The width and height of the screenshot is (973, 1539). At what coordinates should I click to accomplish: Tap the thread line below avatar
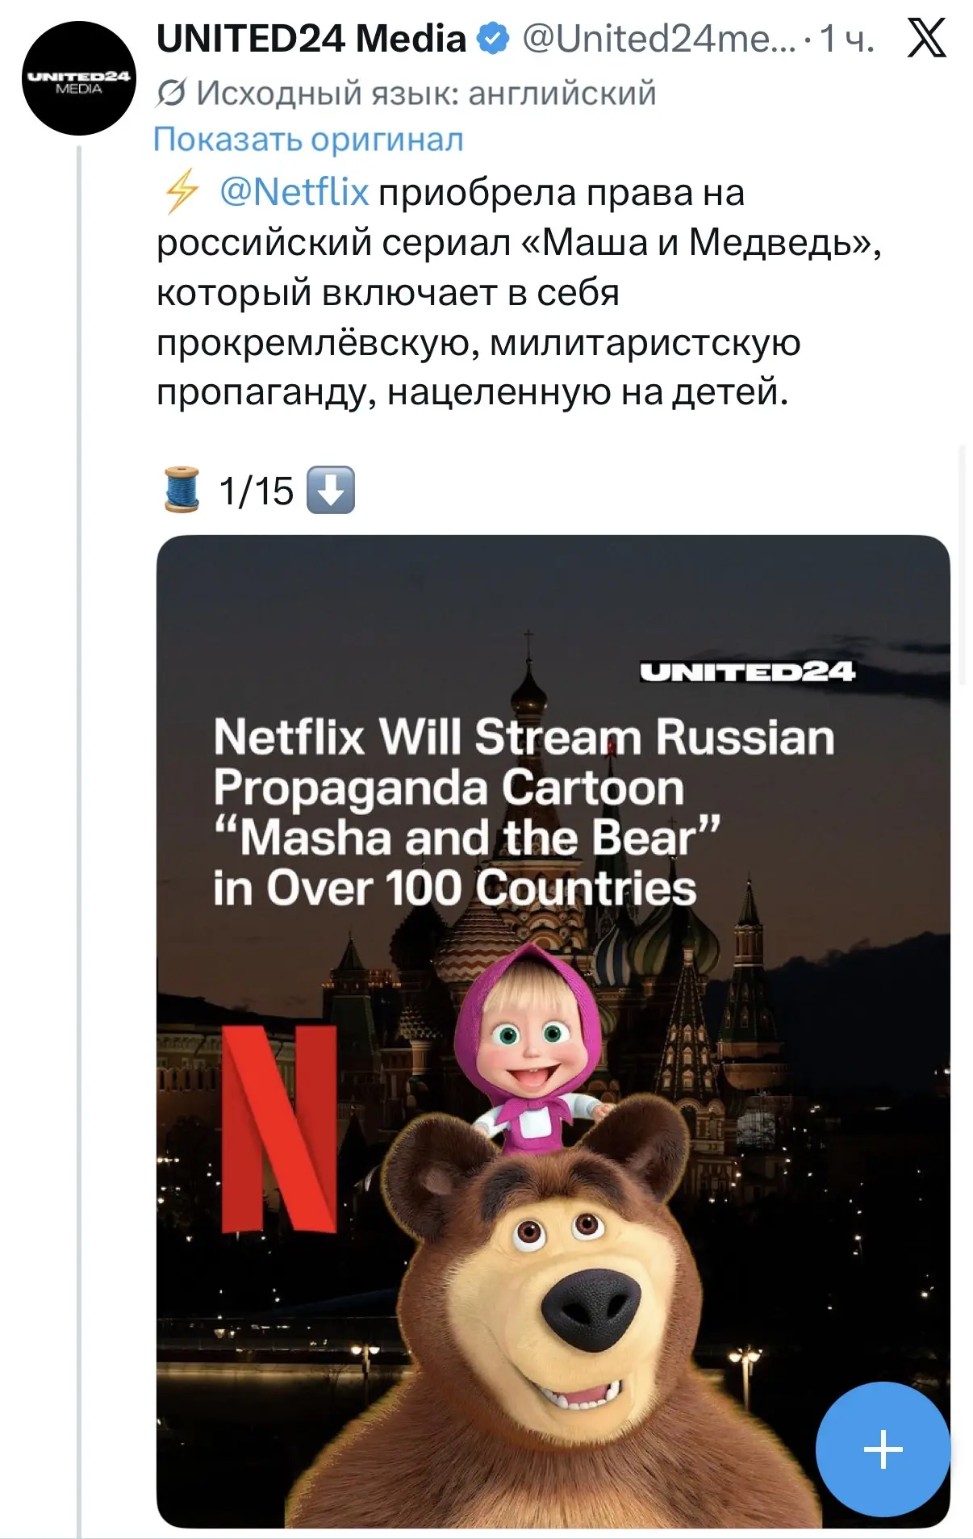click(79, 839)
